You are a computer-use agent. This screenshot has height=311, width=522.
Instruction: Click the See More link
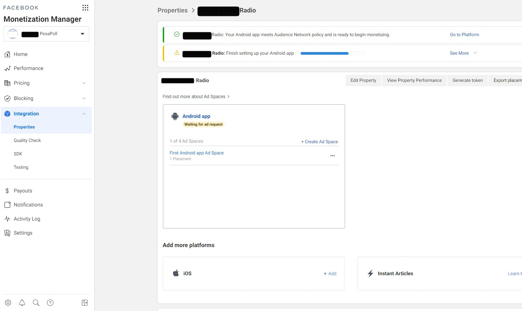coord(459,53)
